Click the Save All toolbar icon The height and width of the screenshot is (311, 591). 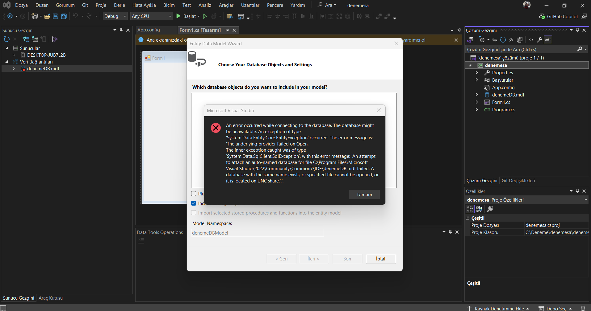coord(64,16)
